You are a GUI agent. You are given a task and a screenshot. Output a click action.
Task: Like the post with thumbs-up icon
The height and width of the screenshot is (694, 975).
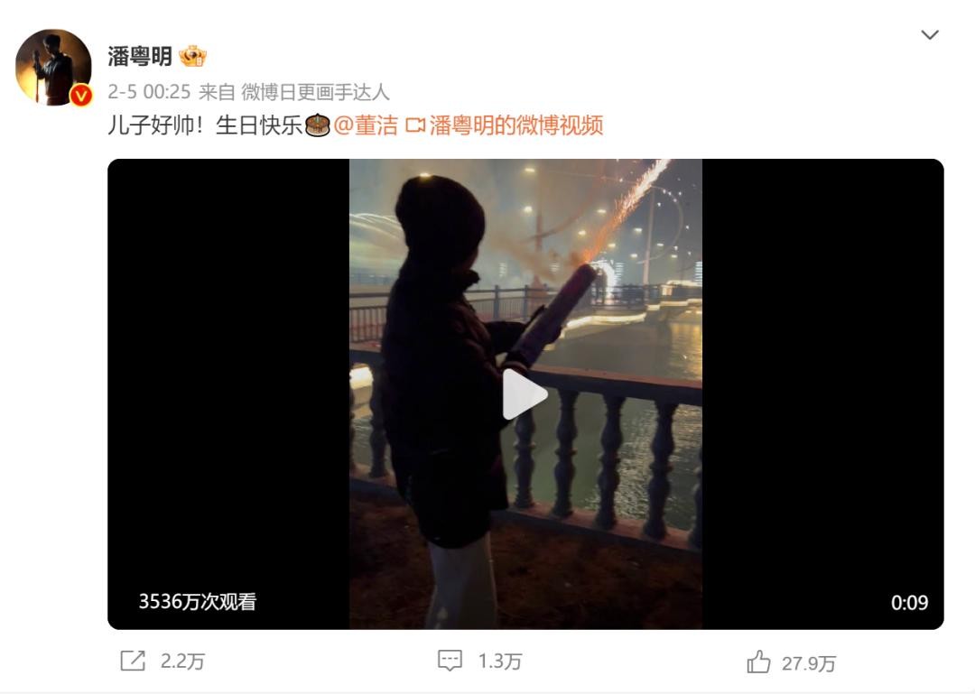(x=758, y=662)
